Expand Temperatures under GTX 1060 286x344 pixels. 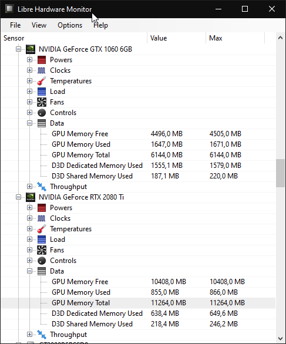(29, 81)
